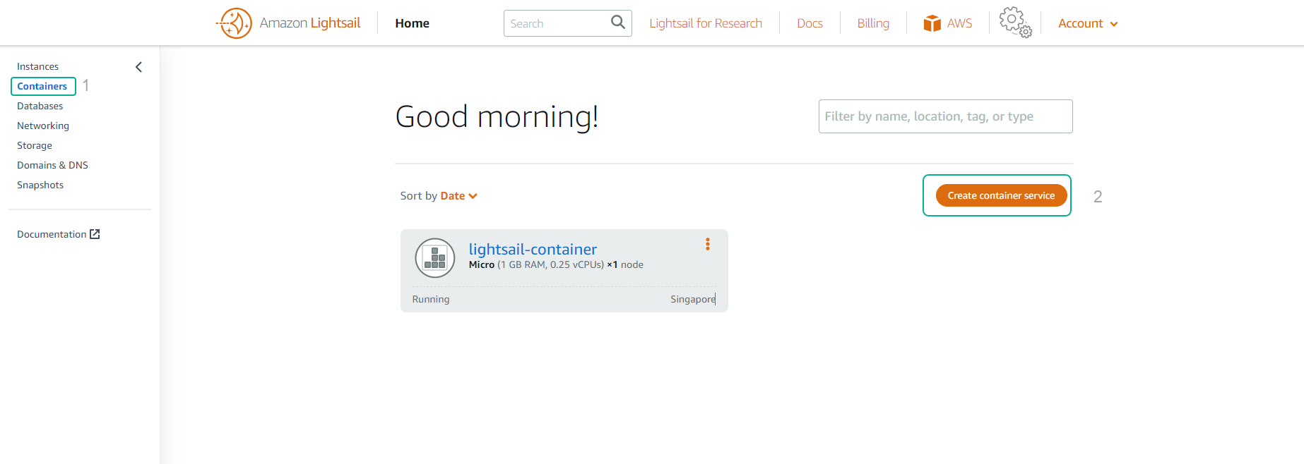Image resolution: width=1304 pixels, height=464 pixels.
Task: Click Create container service button
Action: [1001, 195]
